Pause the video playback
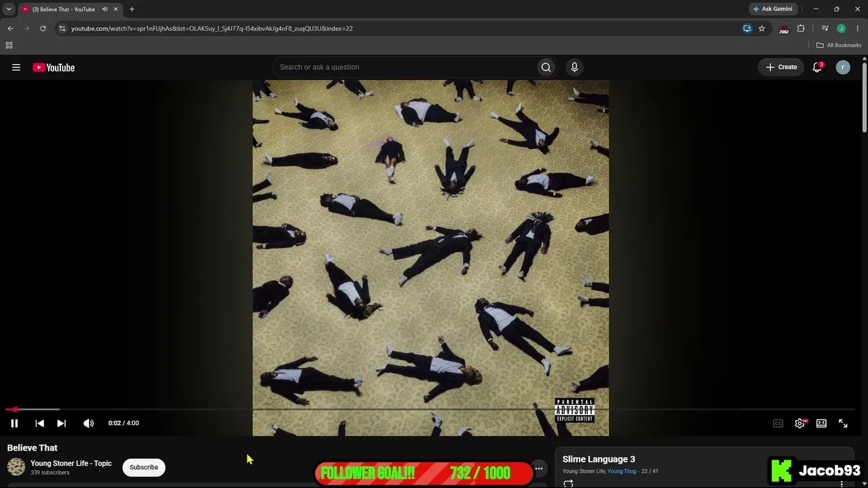The height and width of the screenshot is (488, 868). [x=14, y=423]
